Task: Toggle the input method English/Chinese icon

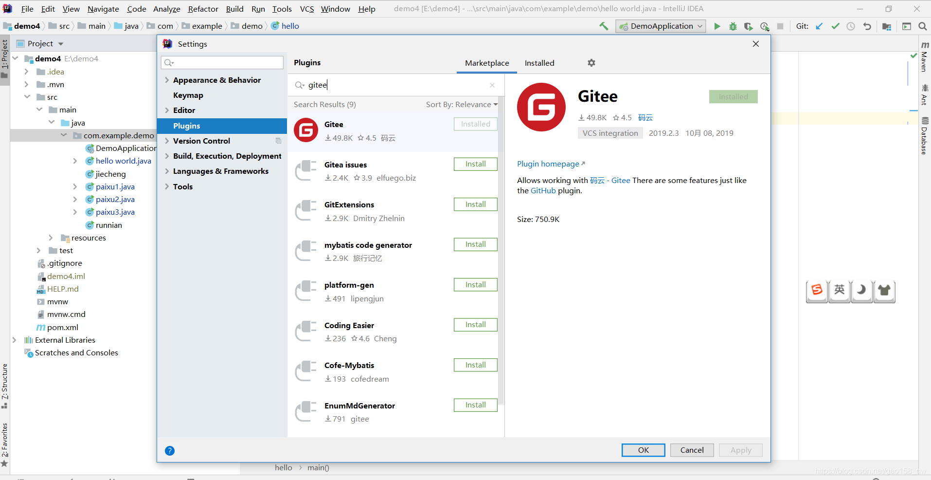Action: point(840,291)
